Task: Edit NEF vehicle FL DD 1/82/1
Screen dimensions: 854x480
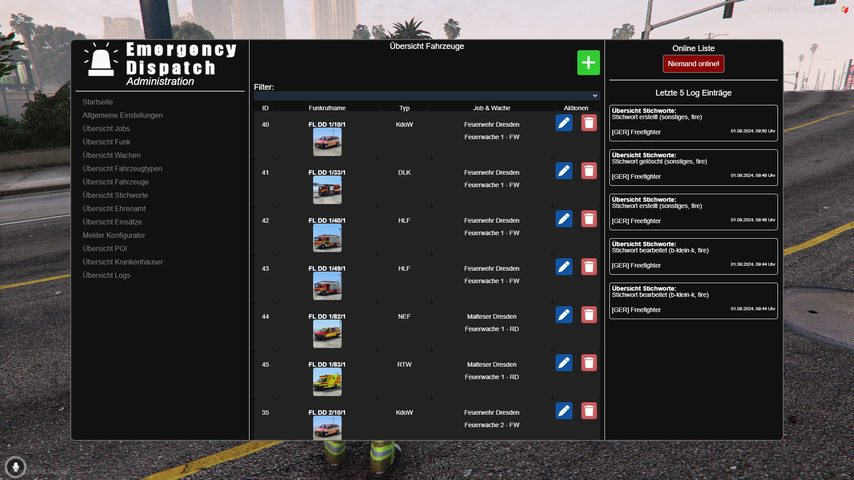Action: click(564, 315)
